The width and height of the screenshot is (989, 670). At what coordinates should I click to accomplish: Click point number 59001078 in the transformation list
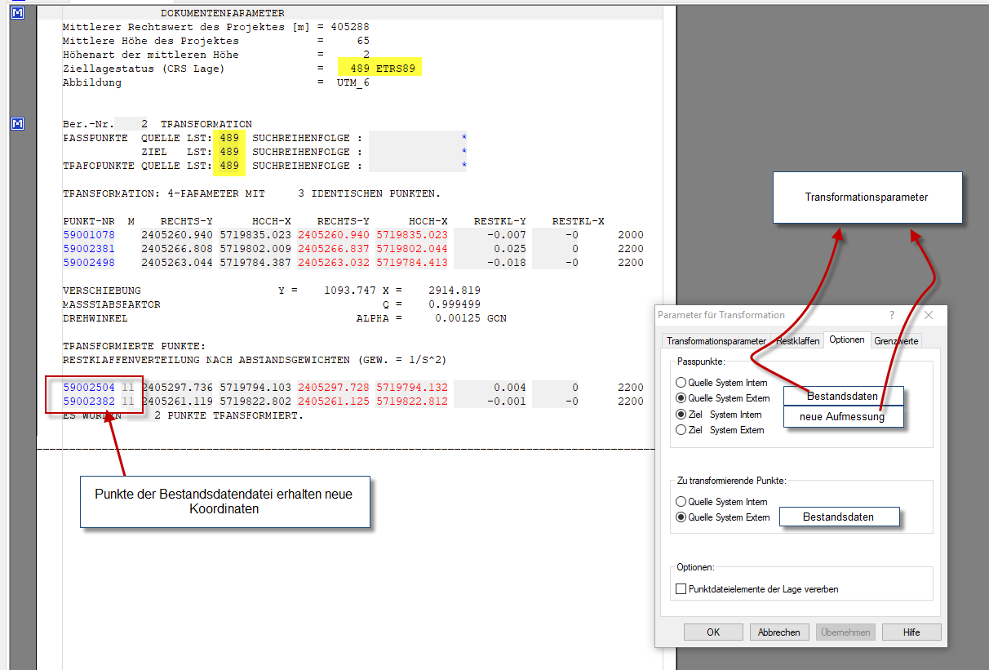point(89,235)
